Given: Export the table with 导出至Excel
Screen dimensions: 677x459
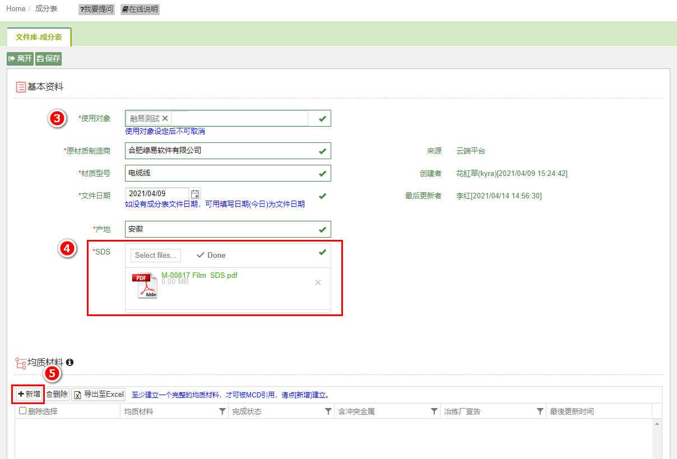Looking at the screenshot, I should pyautogui.click(x=99, y=394).
